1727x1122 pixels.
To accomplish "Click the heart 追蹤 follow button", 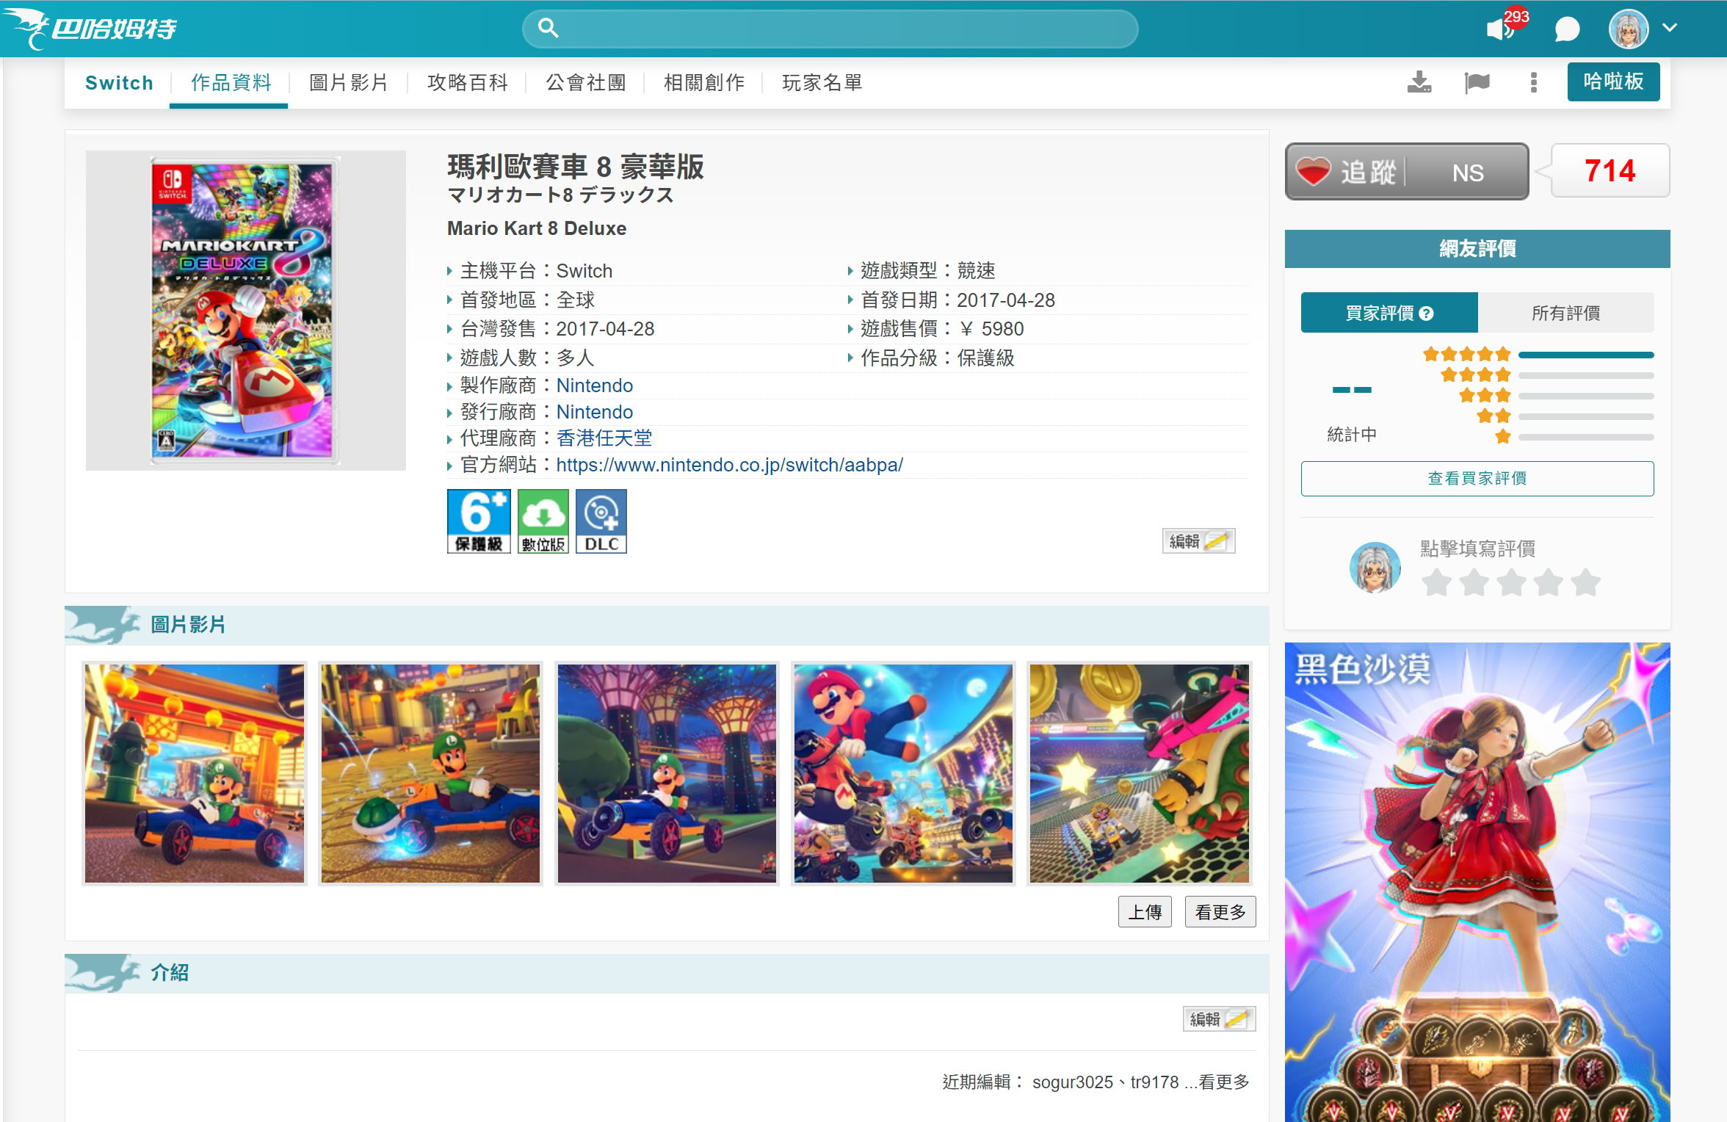I will coord(1407,172).
